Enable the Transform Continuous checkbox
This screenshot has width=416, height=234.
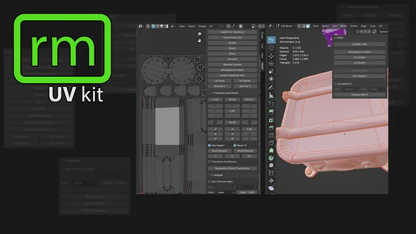209,162
